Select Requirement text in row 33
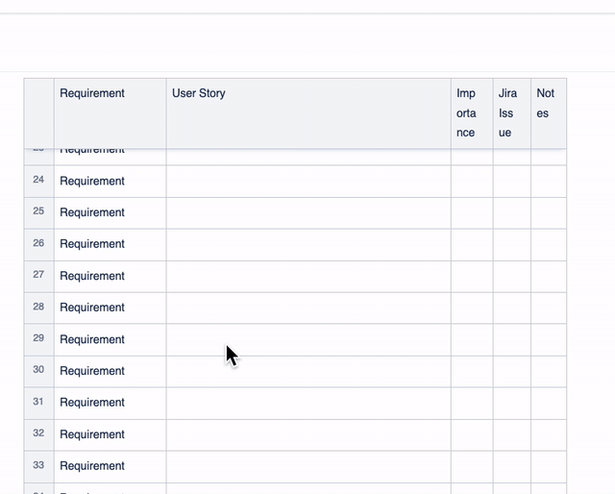Screen dimensions: 615x494 tap(92, 466)
